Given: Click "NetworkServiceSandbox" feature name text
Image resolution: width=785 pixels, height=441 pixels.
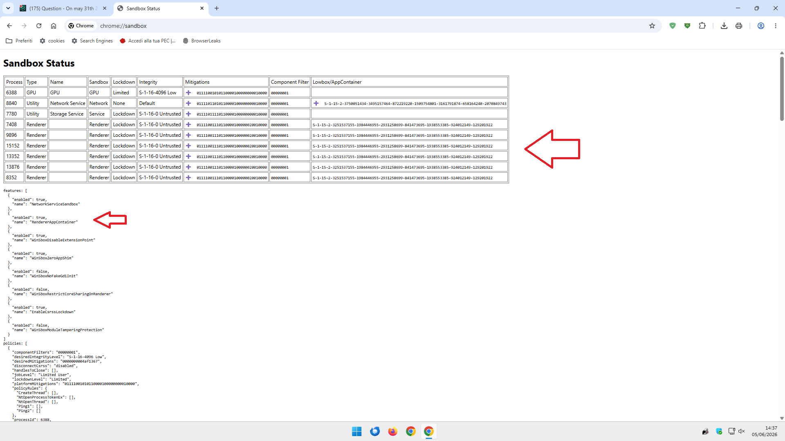Looking at the screenshot, I should click(x=55, y=204).
